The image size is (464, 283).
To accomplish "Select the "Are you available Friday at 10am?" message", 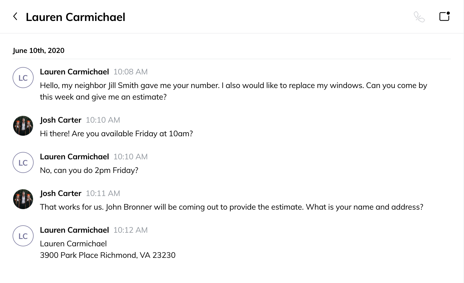I will (x=116, y=134).
